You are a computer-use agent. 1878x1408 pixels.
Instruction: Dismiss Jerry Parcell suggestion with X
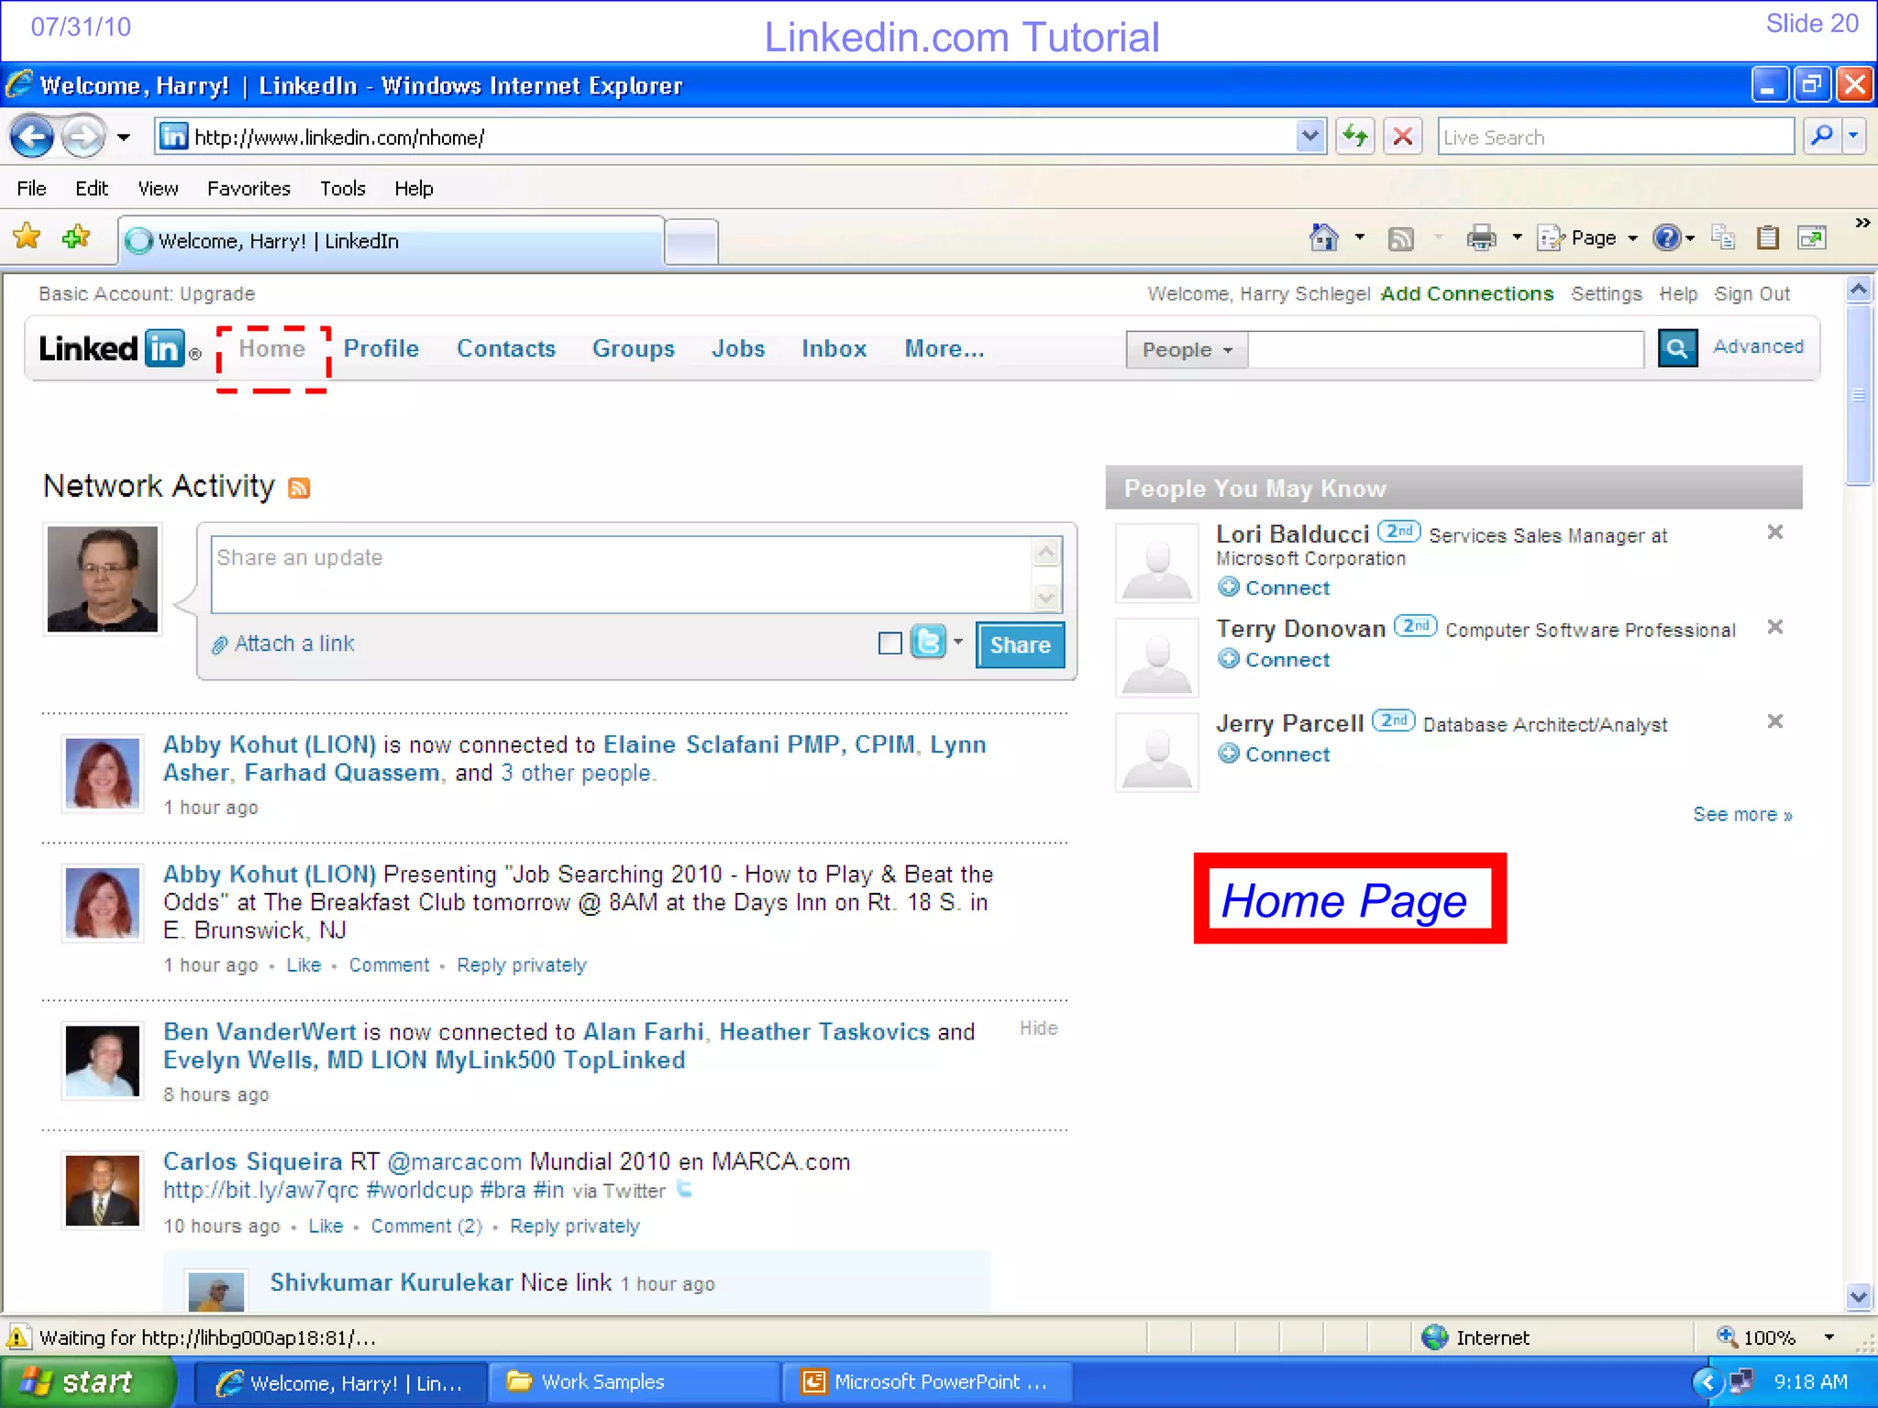(1775, 721)
